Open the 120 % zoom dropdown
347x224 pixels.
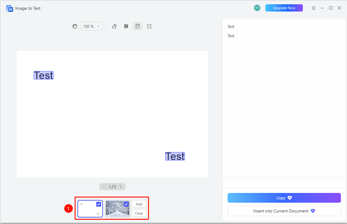coord(92,26)
